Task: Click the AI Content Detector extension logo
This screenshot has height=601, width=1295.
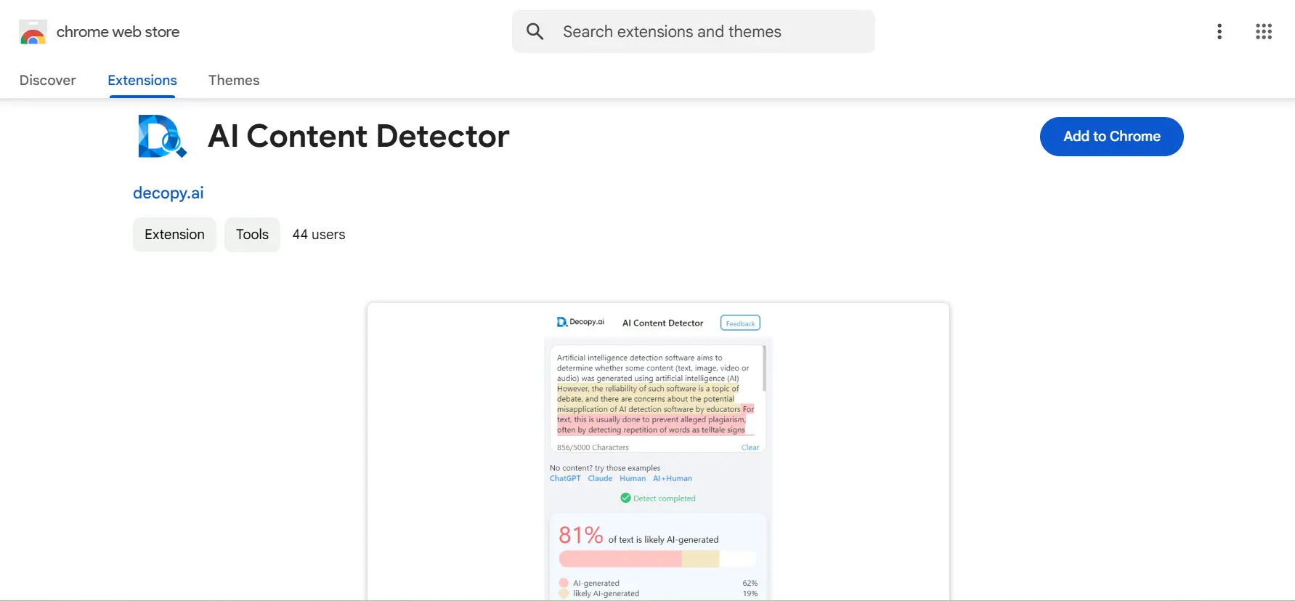Action: 163,137
